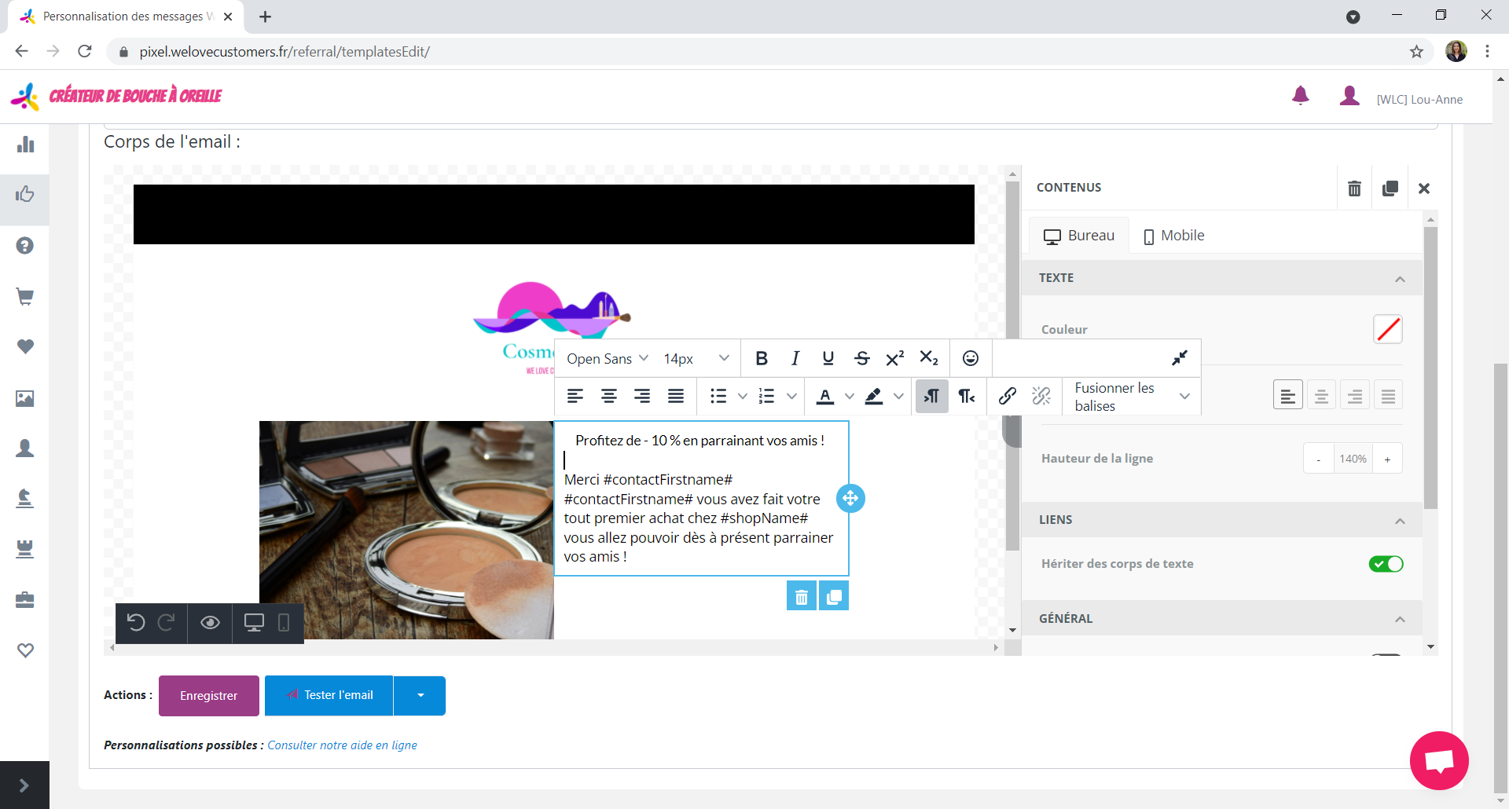The height and width of the screenshot is (809, 1509).
Task: Switch editor to mobile phone view
Action: tap(284, 623)
